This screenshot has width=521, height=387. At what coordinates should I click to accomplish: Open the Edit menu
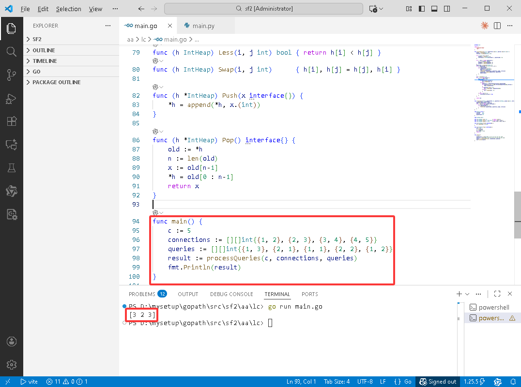click(x=43, y=9)
